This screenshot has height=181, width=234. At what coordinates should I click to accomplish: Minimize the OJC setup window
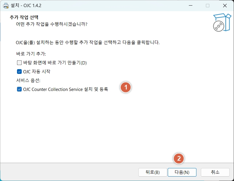coord(191,6)
